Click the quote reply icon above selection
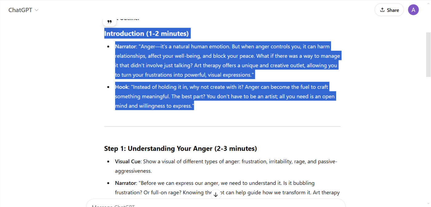 point(110,22)
